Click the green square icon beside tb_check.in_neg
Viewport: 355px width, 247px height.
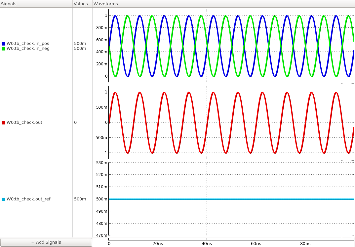pyautogui.click(x=3, y=48)
